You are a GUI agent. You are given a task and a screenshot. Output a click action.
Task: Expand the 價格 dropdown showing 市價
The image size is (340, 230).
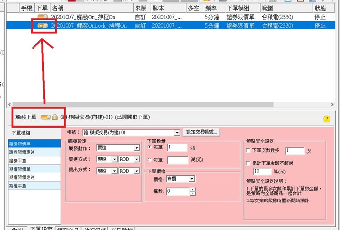tap(192, 179)
